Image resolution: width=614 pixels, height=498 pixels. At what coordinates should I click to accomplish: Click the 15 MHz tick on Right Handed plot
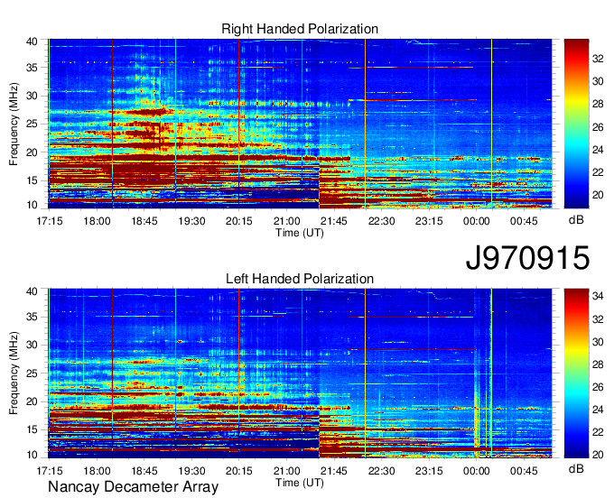pos(32,180)
